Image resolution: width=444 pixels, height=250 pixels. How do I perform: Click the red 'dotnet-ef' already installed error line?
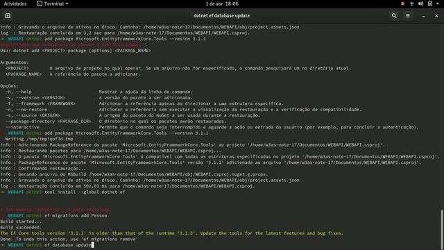pyautogui.click(x=55, y=210)
